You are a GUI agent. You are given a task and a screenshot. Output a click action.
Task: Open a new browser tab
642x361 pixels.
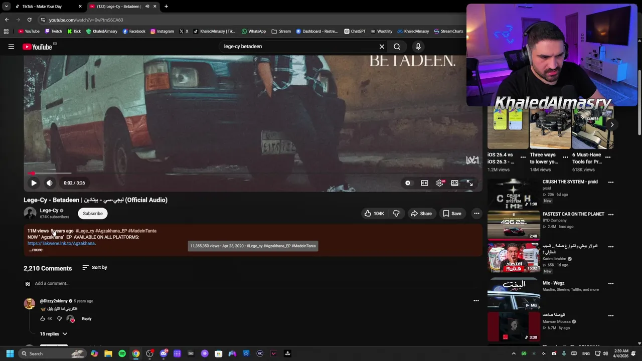click(x=166, y=7)
